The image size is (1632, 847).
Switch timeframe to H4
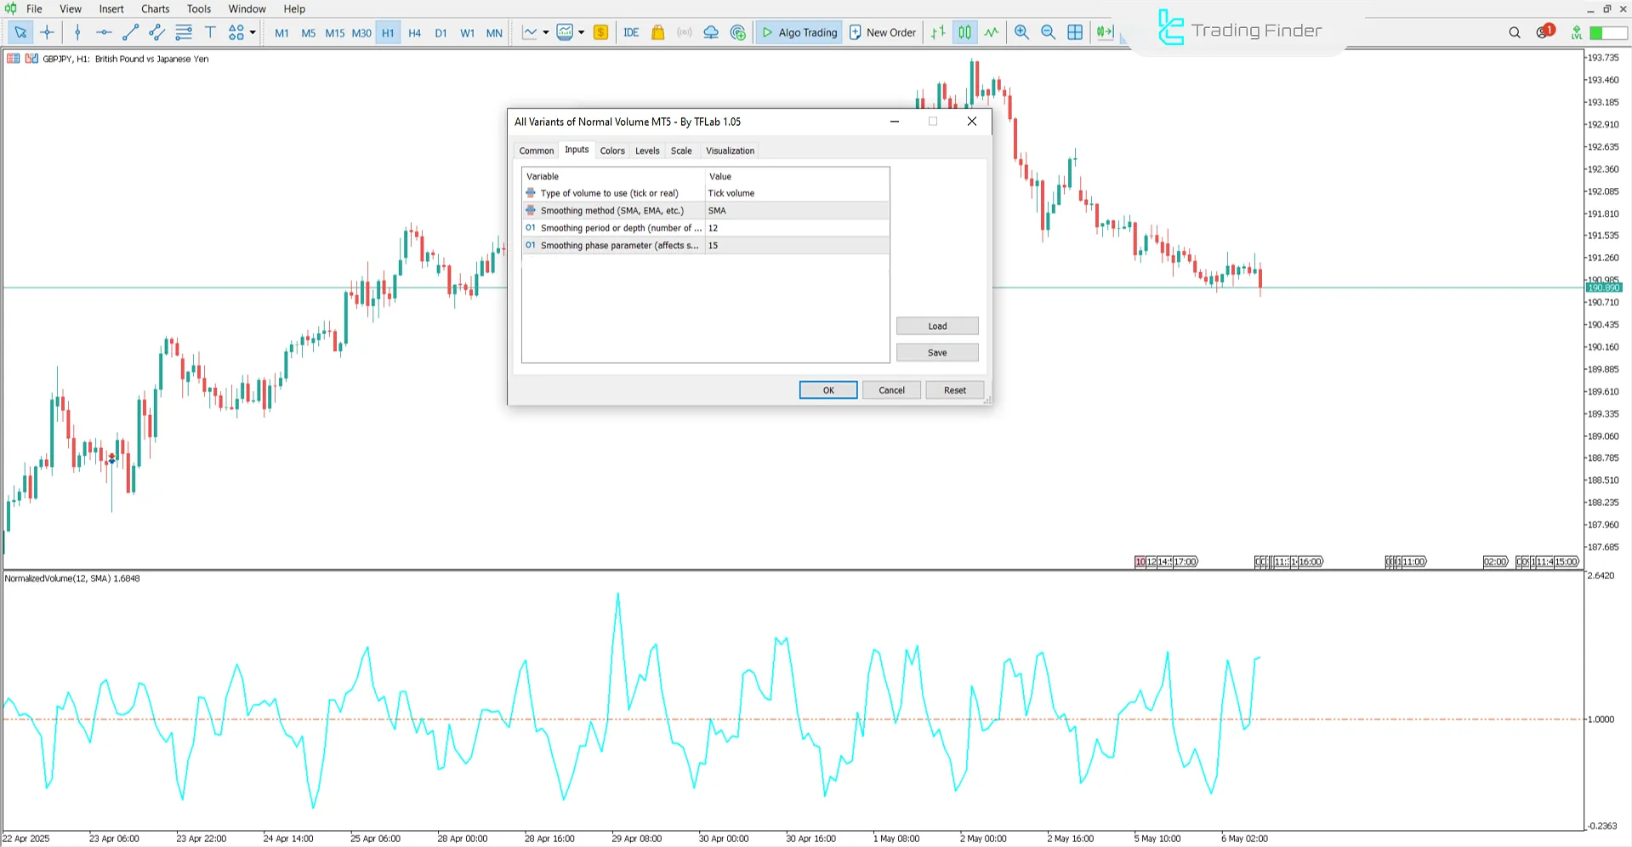tap(414, 32)
